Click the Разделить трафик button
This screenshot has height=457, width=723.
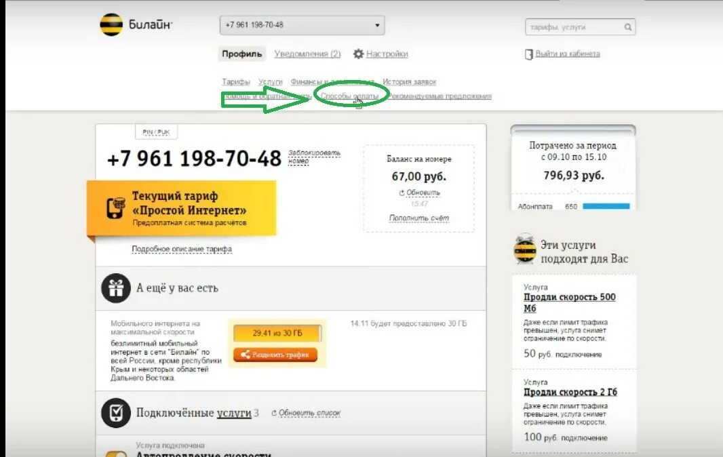coord(275,355)
